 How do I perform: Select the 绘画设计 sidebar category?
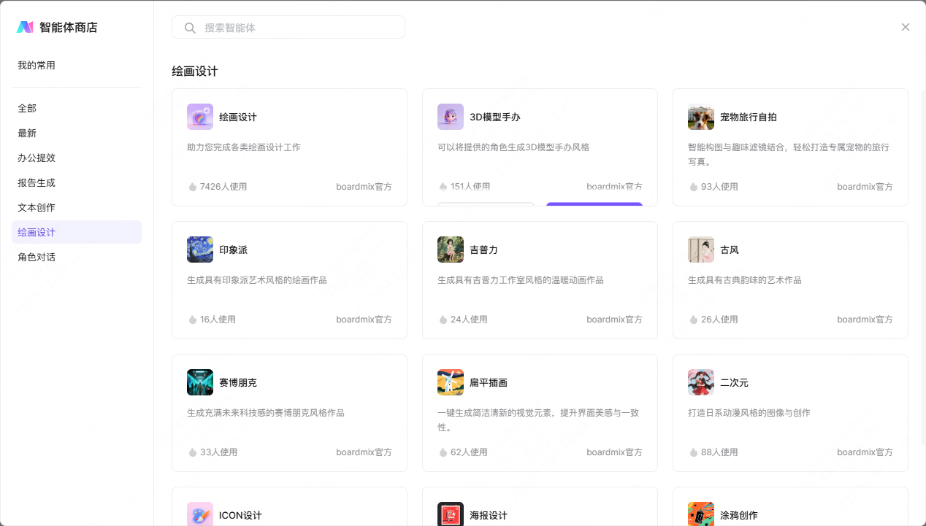point(77,232)
